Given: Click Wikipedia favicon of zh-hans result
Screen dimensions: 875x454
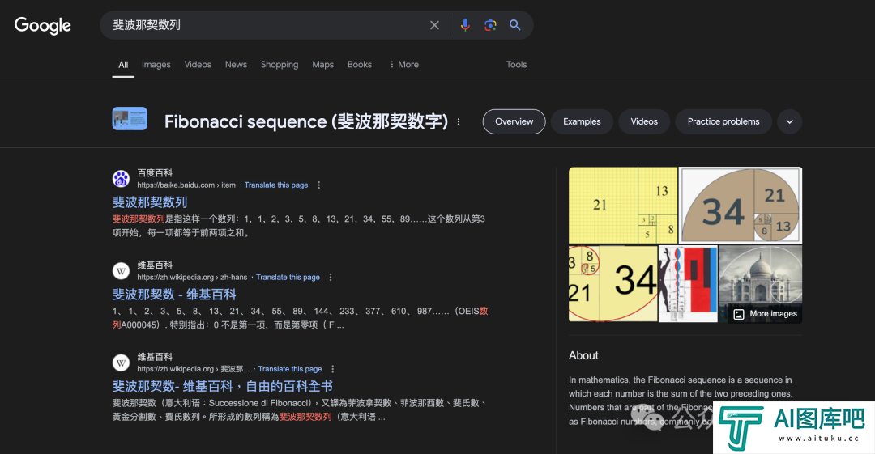Looking at the screenshot, I should pyautogui.click(x=121, y=271).
